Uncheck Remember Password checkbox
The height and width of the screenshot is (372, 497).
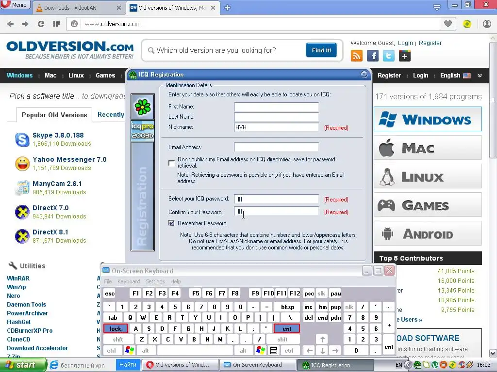click(x=171, y=223)
